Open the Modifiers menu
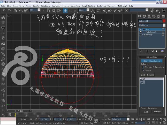The height and width of the screenshot is (125, 167). pyautogui.click(x=45, y=6)
